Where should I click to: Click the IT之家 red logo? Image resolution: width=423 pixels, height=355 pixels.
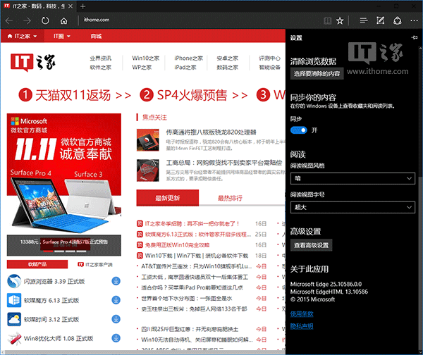tap(33, 62)
